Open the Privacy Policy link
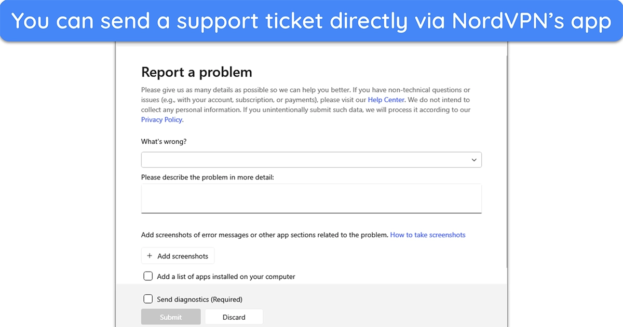This screenshot has height=327, width=623. pos(162,119)
